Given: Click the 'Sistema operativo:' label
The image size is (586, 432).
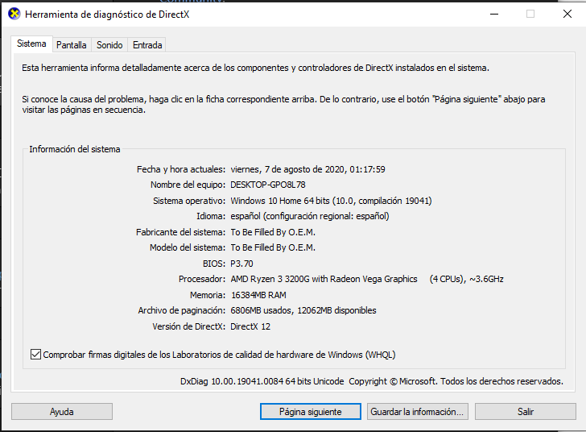Looking at the screenshot, I should coord(189,201).
